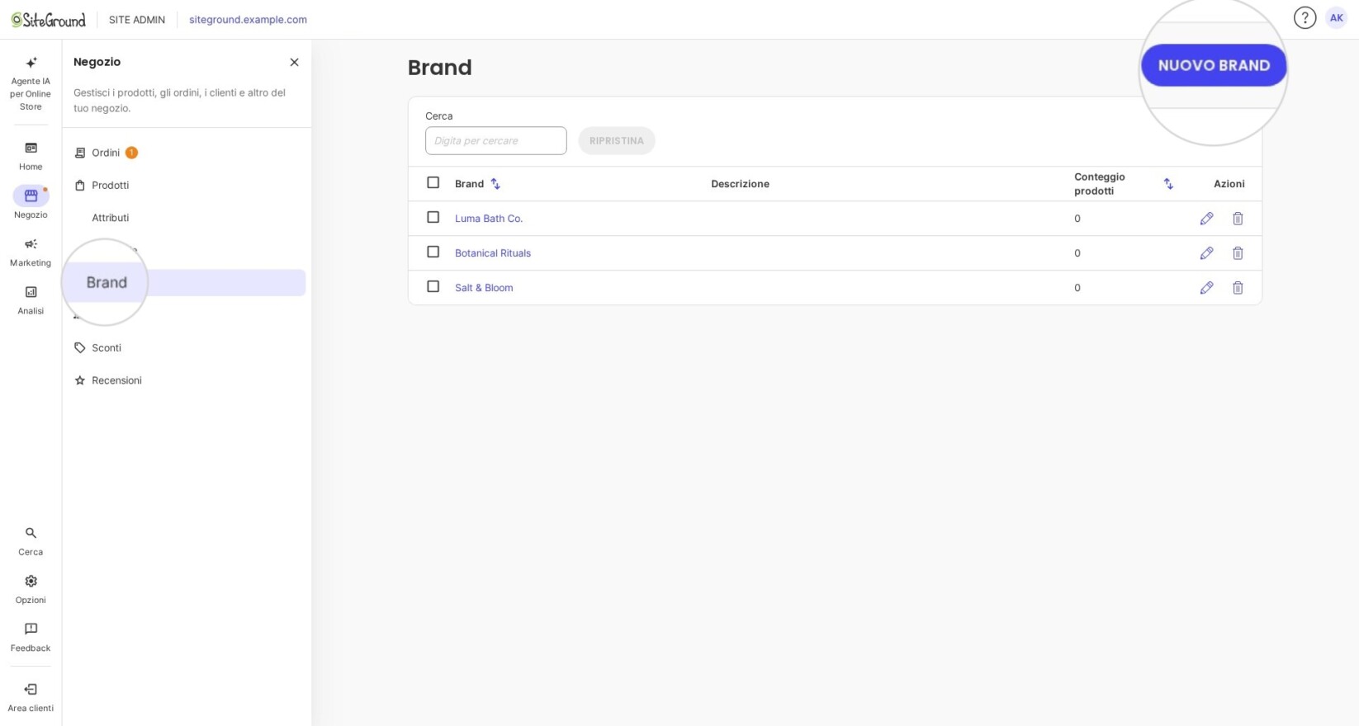Edit the Luma Bath Co. brand
The width and height of the screenshot is (1359, 726).
click(x=1206, y=219)
